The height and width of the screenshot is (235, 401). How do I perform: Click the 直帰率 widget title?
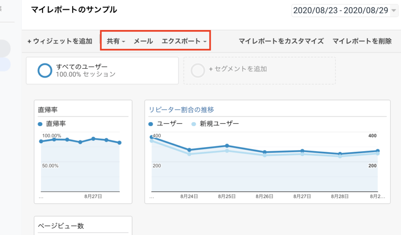click(x=48, y=110)
